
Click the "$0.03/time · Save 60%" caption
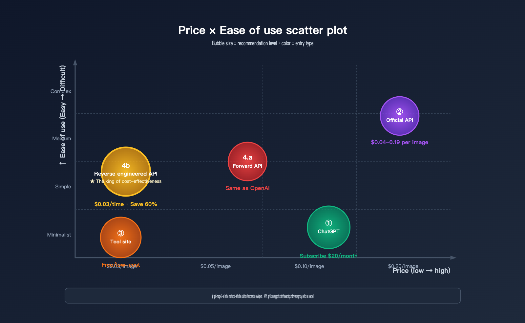click(126, 204)
